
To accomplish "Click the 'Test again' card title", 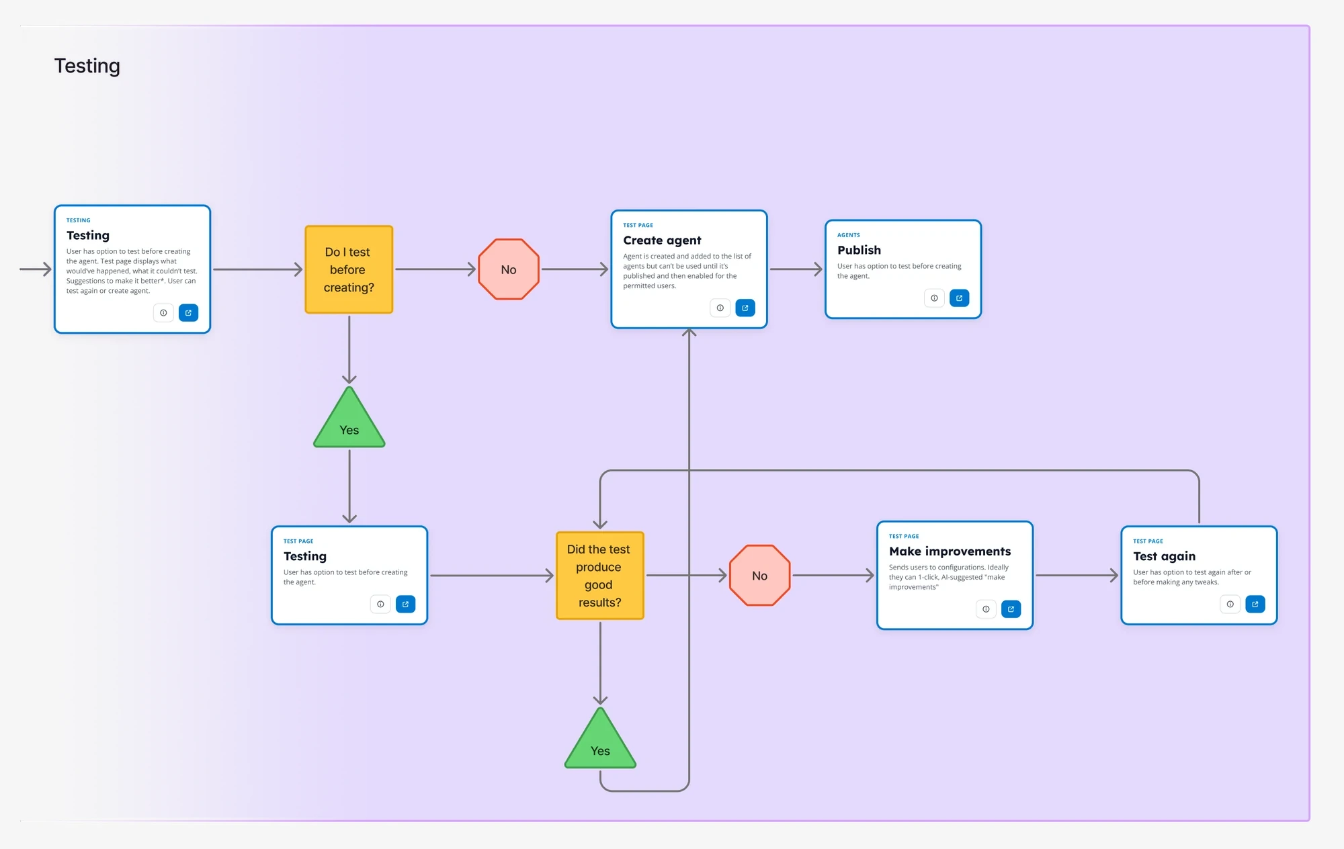I will coord(1164,556).
